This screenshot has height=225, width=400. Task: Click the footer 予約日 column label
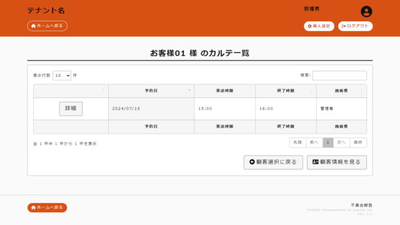151,126
